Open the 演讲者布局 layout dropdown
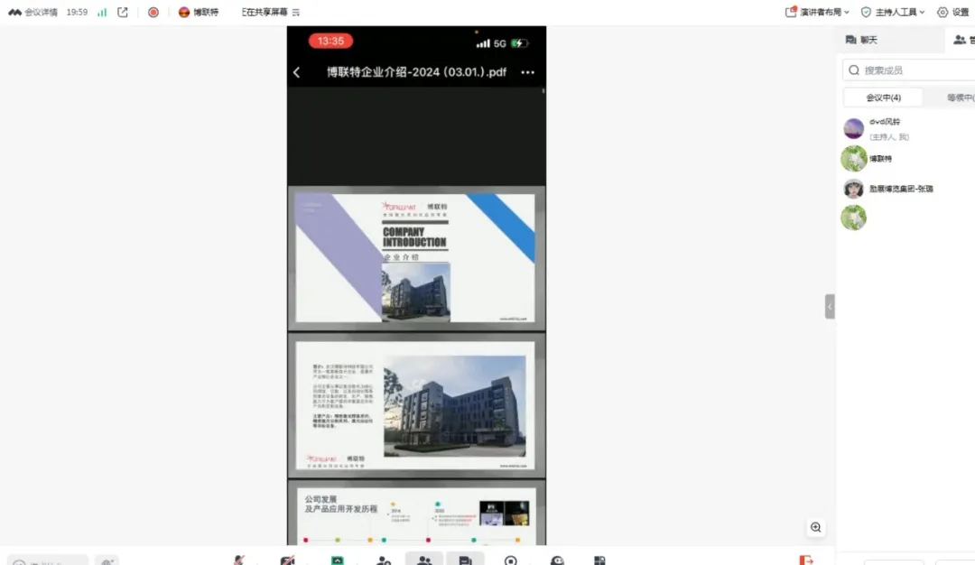 (x=817, y=12)
